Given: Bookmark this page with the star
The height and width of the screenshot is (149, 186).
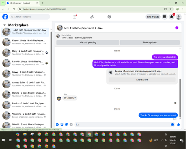Looking at the screenshot, I should click(x=170, y=9).
